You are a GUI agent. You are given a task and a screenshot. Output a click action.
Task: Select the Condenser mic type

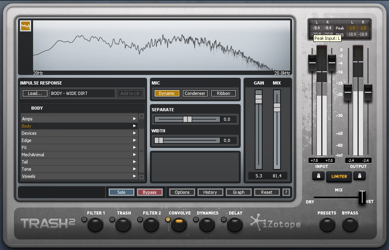[195, 93]
